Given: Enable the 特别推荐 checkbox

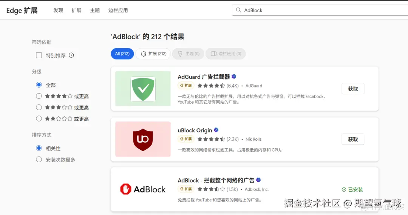Looking at the screenshot, I should [x=39, y=55].
